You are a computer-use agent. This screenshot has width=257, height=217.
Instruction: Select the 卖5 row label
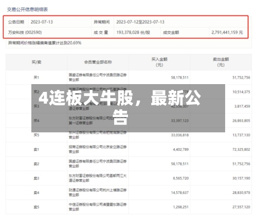[36, 207]
